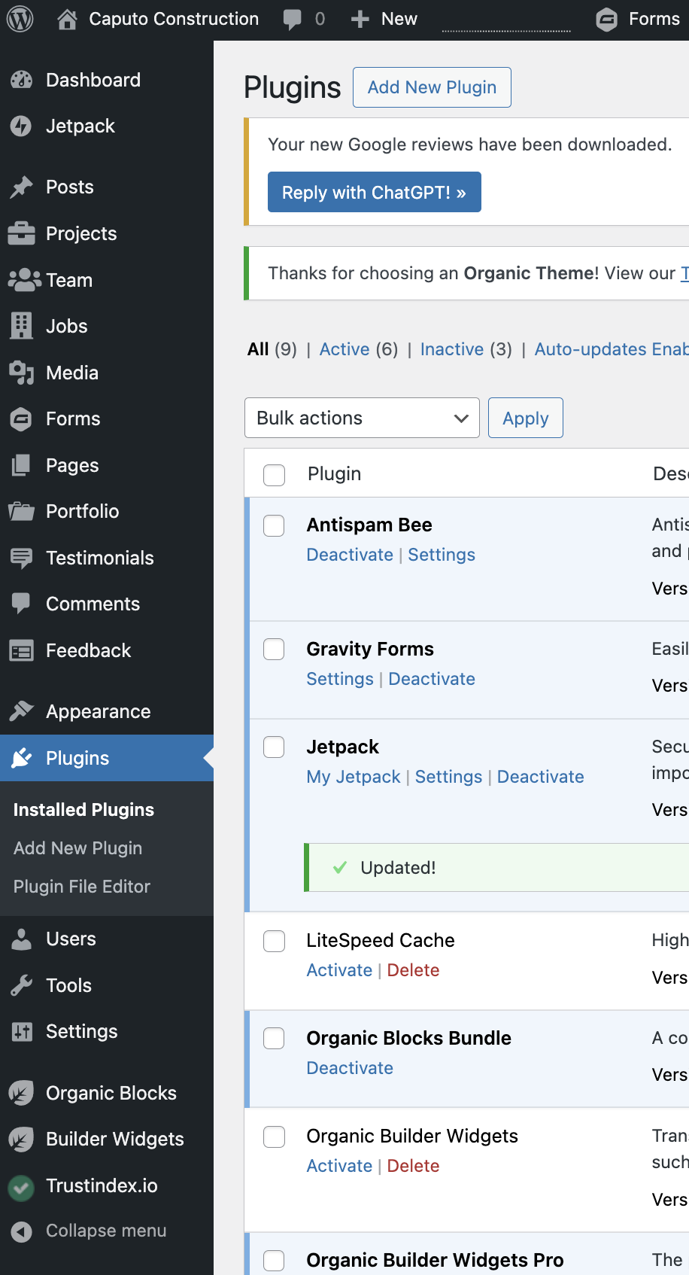Show Active plugins filter

pos(344,349)
